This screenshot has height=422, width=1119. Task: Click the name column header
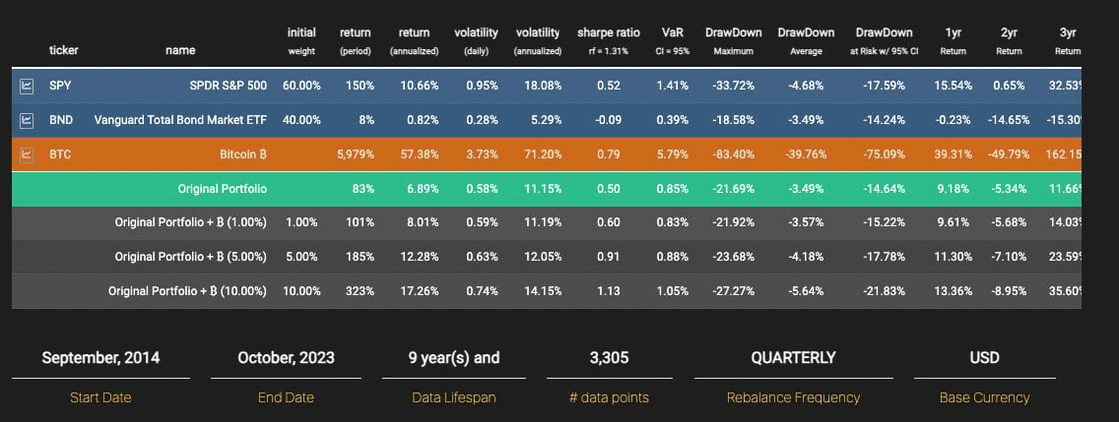[x=181, y=49]
